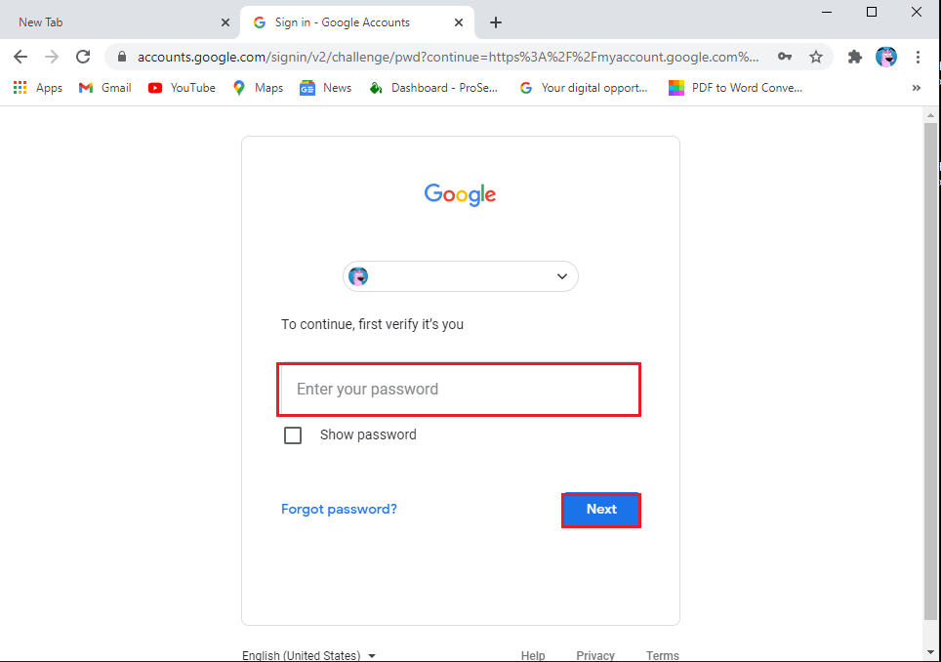
Task: Expand hidden bookmarks with the chevron
Action: point(916,87)
